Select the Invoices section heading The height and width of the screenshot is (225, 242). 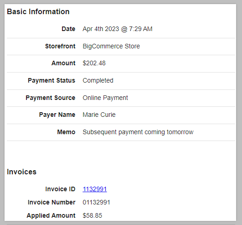(x=21, y=172)
